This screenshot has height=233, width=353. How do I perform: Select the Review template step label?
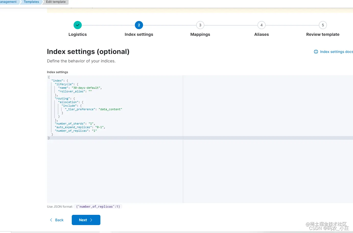(323, 35)
